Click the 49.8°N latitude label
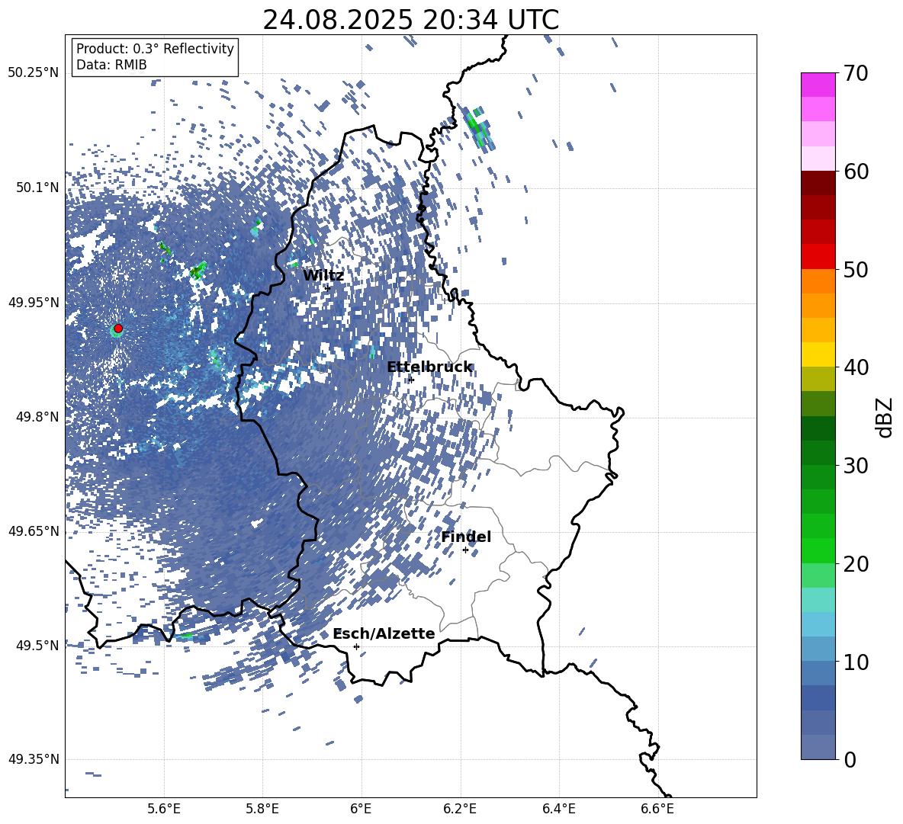The width and height of the screenshot is (903, 824). click(37, 416)
